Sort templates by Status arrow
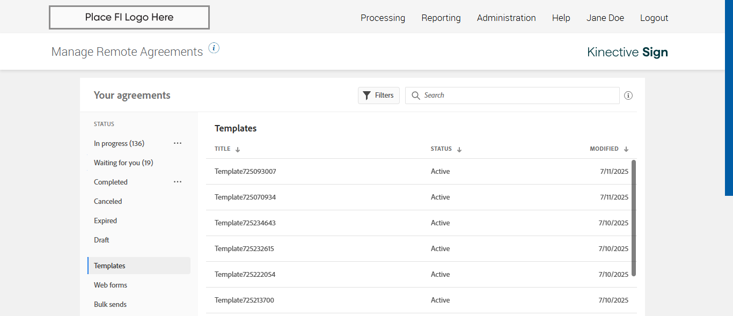733x316 pixels. click(x=459, y=149)
